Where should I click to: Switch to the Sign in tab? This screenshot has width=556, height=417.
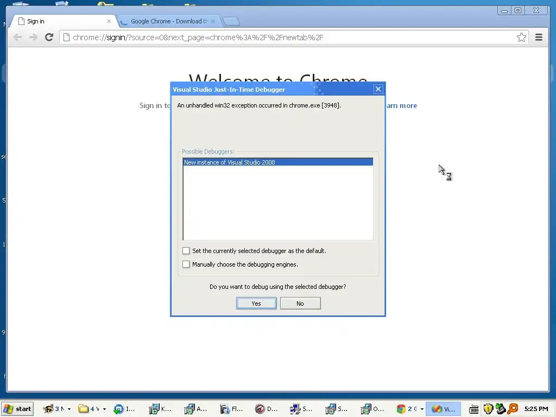[x=63, y=21]
